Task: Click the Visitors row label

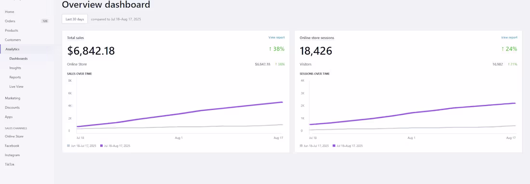Action: click(x=305, y=64)
